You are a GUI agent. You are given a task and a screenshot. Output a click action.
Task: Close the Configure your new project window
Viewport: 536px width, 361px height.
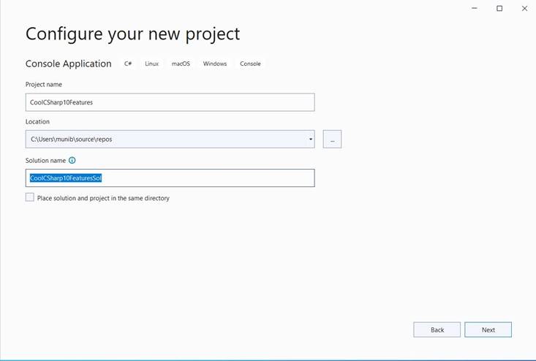click(x=524, y=8)
